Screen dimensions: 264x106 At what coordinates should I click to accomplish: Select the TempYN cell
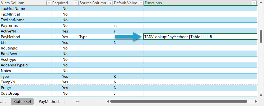(26, 82)
